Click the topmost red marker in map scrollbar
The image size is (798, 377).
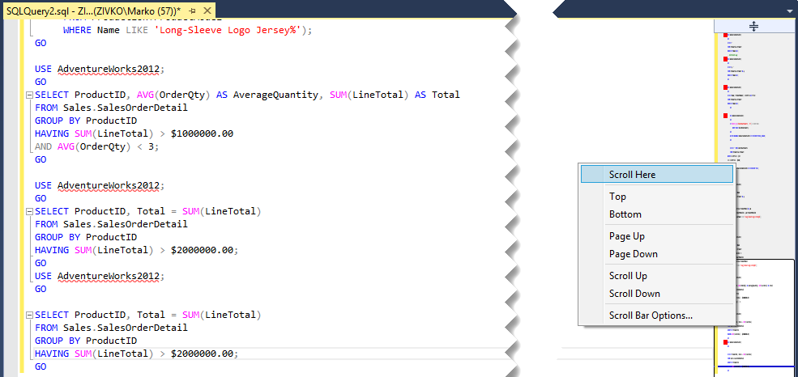pyautogui.click(x=723, y=36)
